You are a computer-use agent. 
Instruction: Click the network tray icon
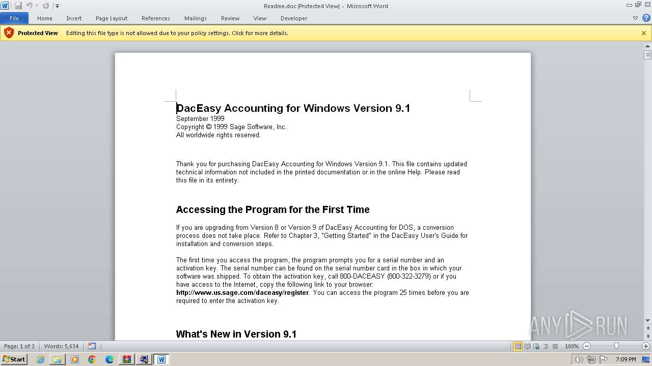click(591, 359)
